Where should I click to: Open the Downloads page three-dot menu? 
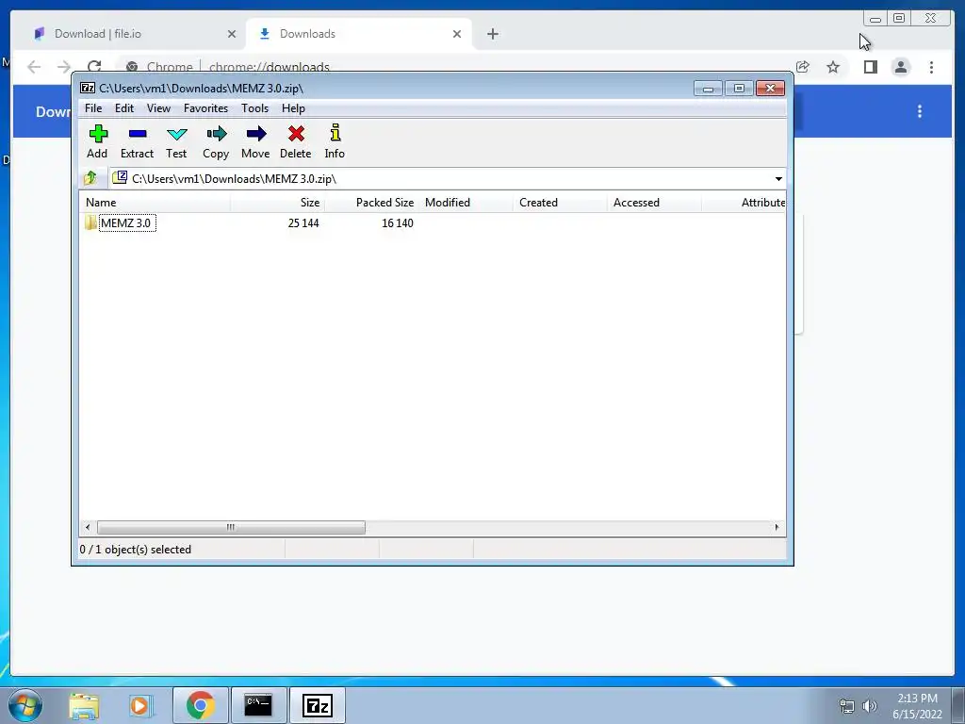(920, 111)
